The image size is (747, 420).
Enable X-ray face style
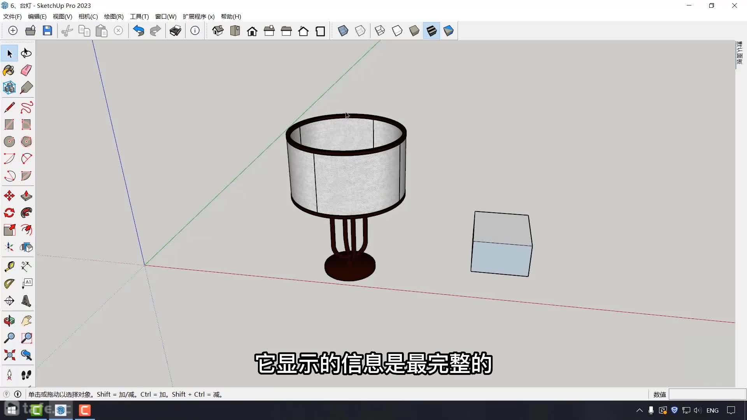(x=343, y=31)
